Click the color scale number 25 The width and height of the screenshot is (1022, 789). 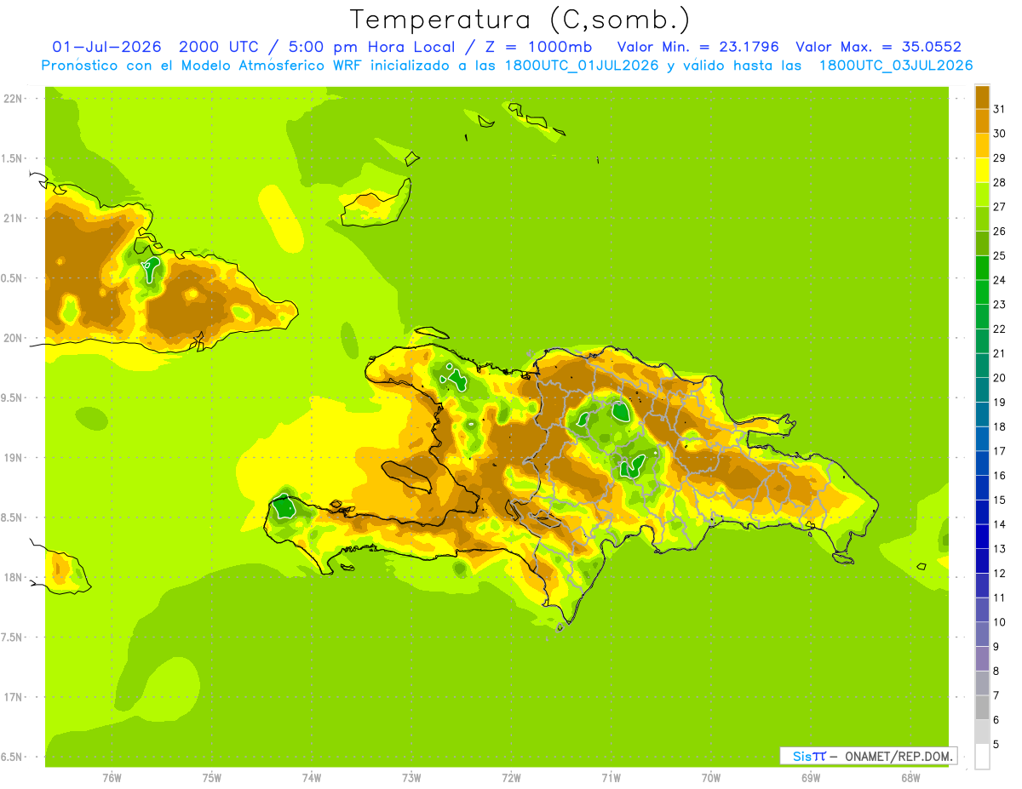point(1000,255)
